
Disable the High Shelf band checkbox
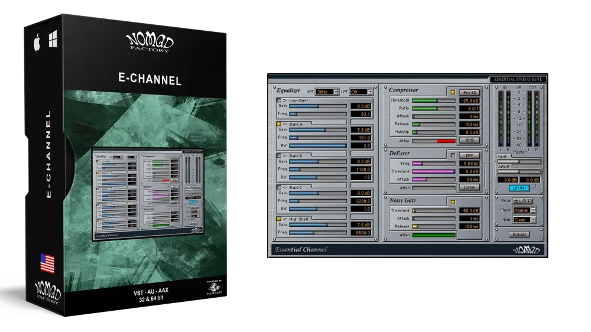pyautogui.click(x=279, y=219)
